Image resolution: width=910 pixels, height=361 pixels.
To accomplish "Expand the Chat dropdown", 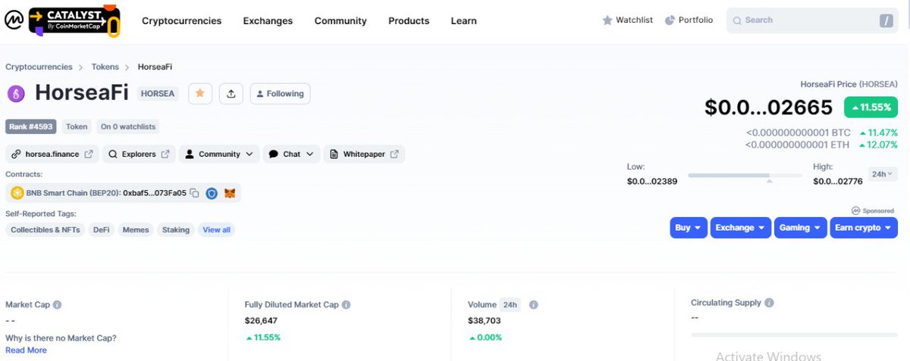I will click(x=291, y=154).
